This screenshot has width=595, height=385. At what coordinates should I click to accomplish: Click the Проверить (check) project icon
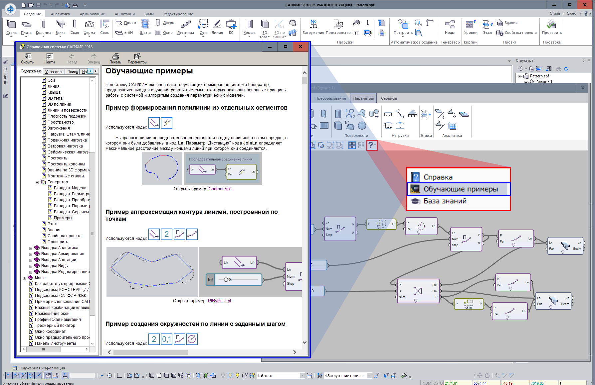tap(551, 27)
